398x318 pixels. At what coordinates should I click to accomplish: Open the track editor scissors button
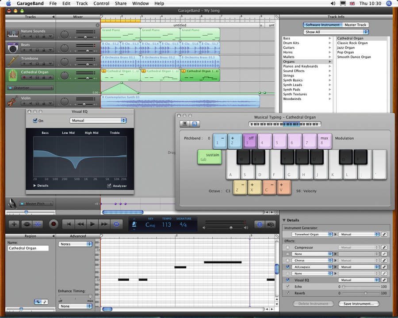tap(38, 224)
